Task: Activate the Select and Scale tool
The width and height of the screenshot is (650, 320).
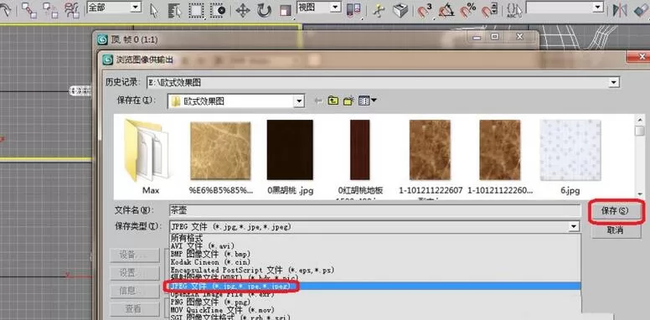Action: coord(285,11)
